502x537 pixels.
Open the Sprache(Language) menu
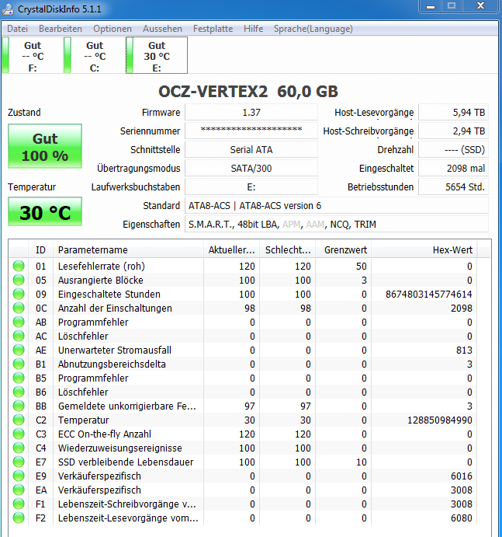click(313, 29)
